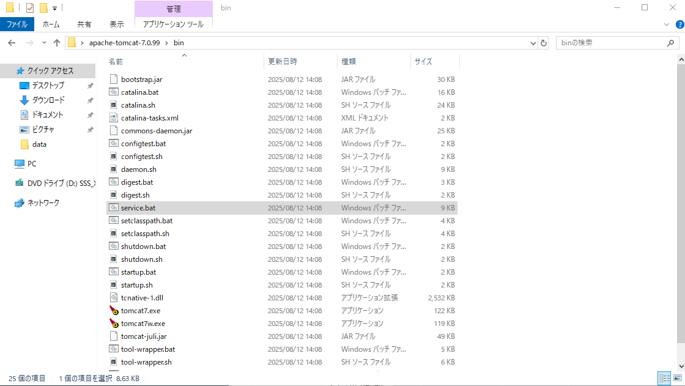Go back with the left arrow

pos(12,43)
